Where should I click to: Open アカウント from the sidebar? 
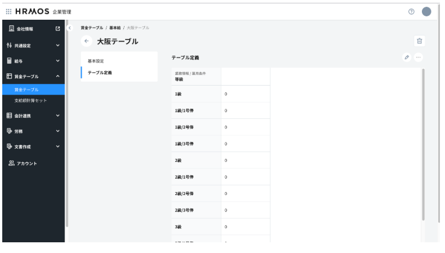coord(26,163)
